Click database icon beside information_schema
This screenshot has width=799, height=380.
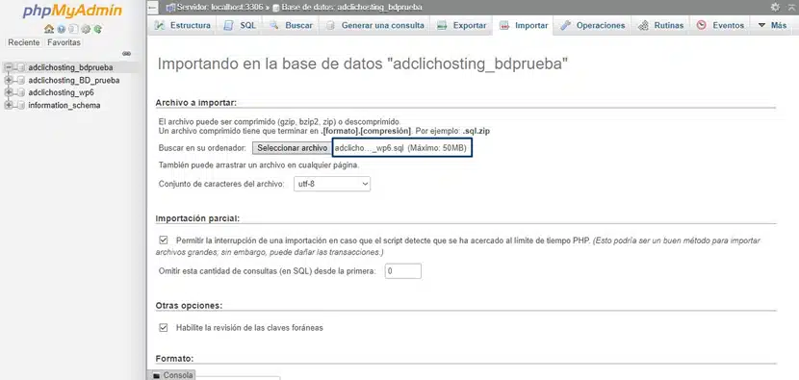[x=21, y=106]
